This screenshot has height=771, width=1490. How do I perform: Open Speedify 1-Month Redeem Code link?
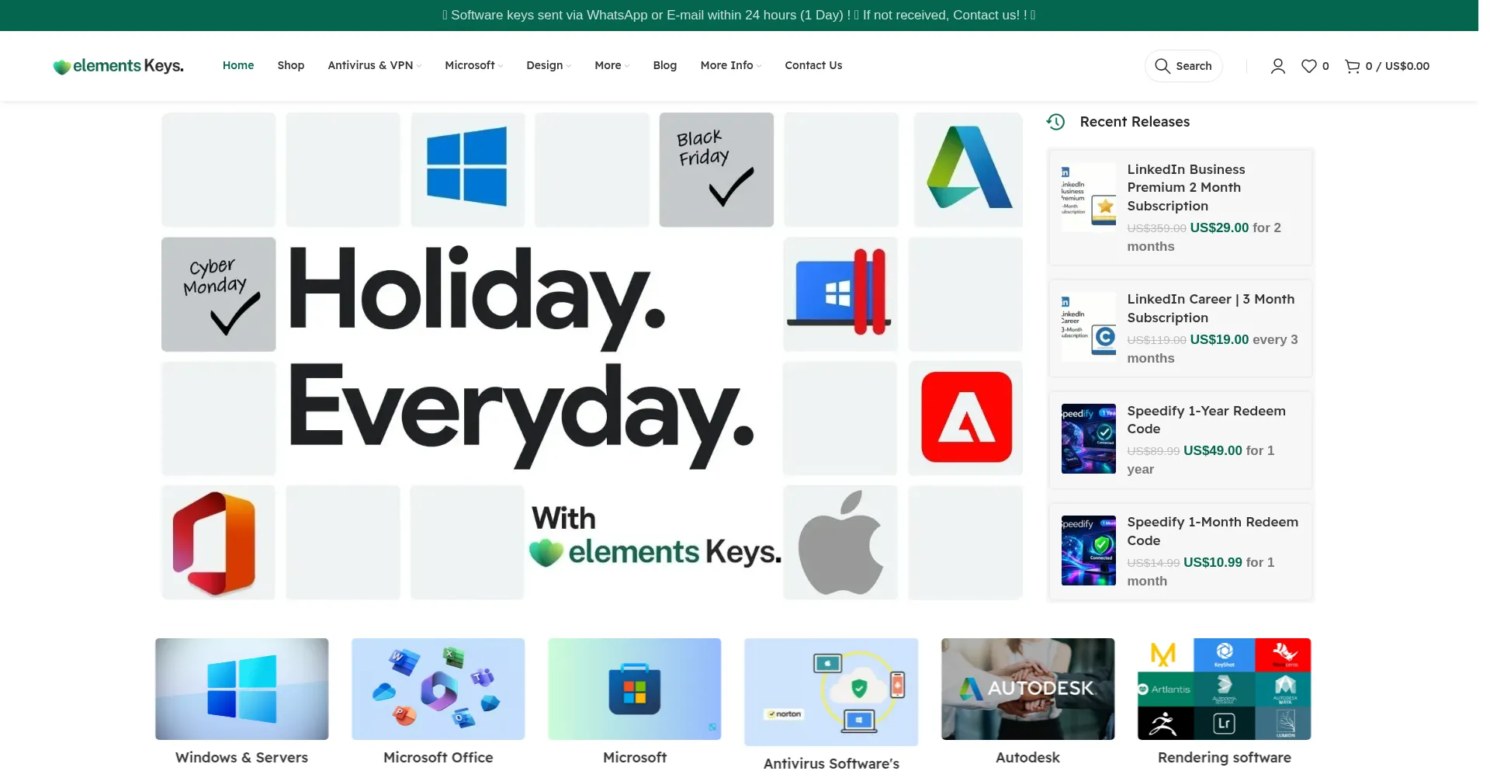click(1212, 532)
